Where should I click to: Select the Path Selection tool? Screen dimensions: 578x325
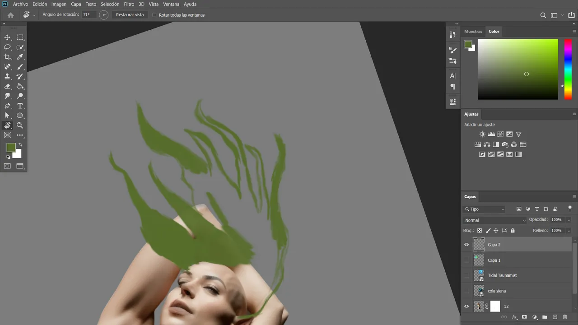coord(7,116)
